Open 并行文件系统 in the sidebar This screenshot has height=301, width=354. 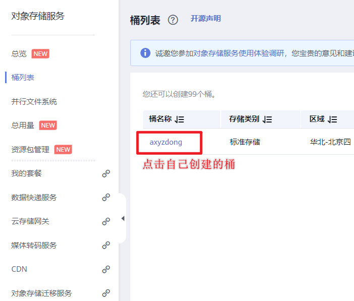tap(34, 102)
